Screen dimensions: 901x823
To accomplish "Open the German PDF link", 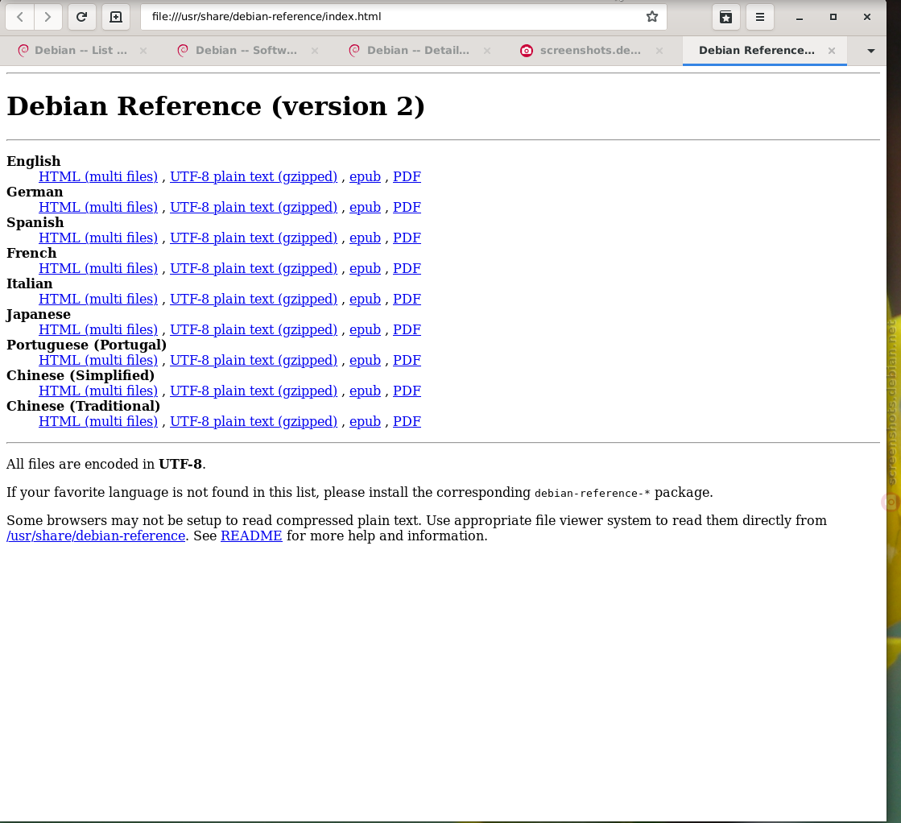I will pyautogui.click(x=407, y=207).
